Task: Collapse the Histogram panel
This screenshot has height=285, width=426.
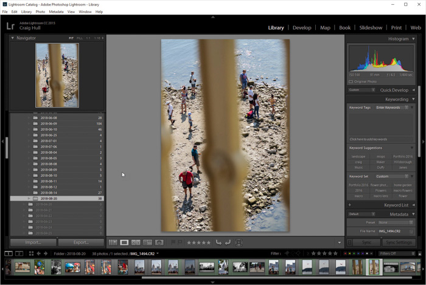Action: (x=413, y=39)
